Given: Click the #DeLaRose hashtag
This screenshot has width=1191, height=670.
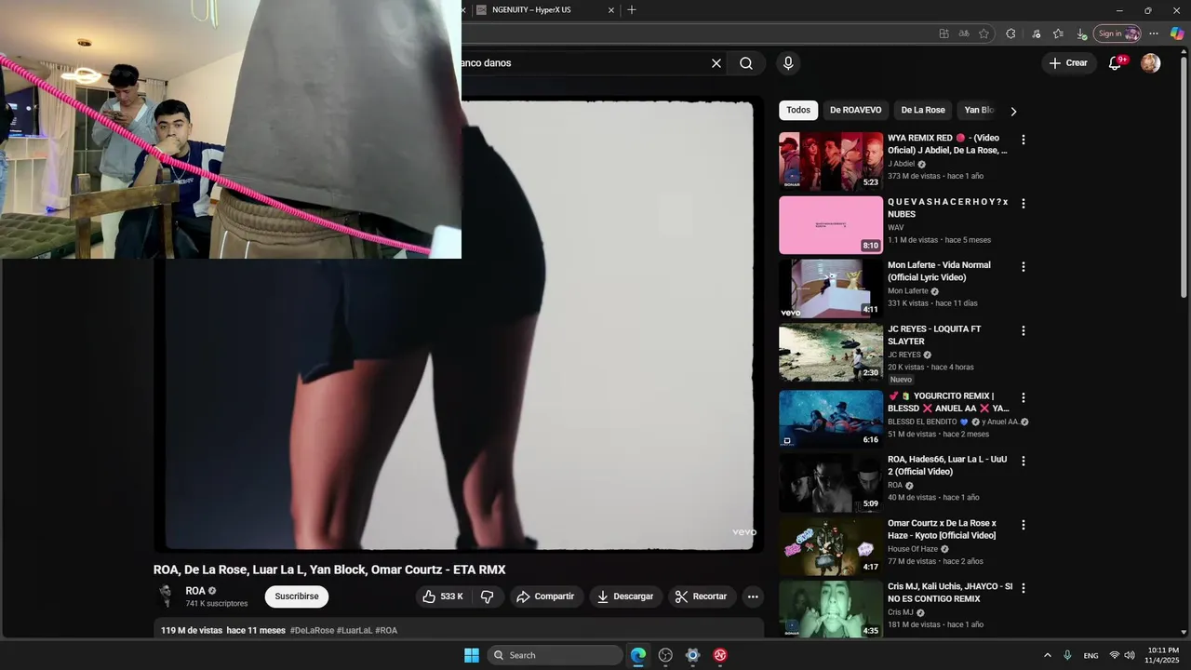Looking at the screenshot, I should tap(312, 631).
